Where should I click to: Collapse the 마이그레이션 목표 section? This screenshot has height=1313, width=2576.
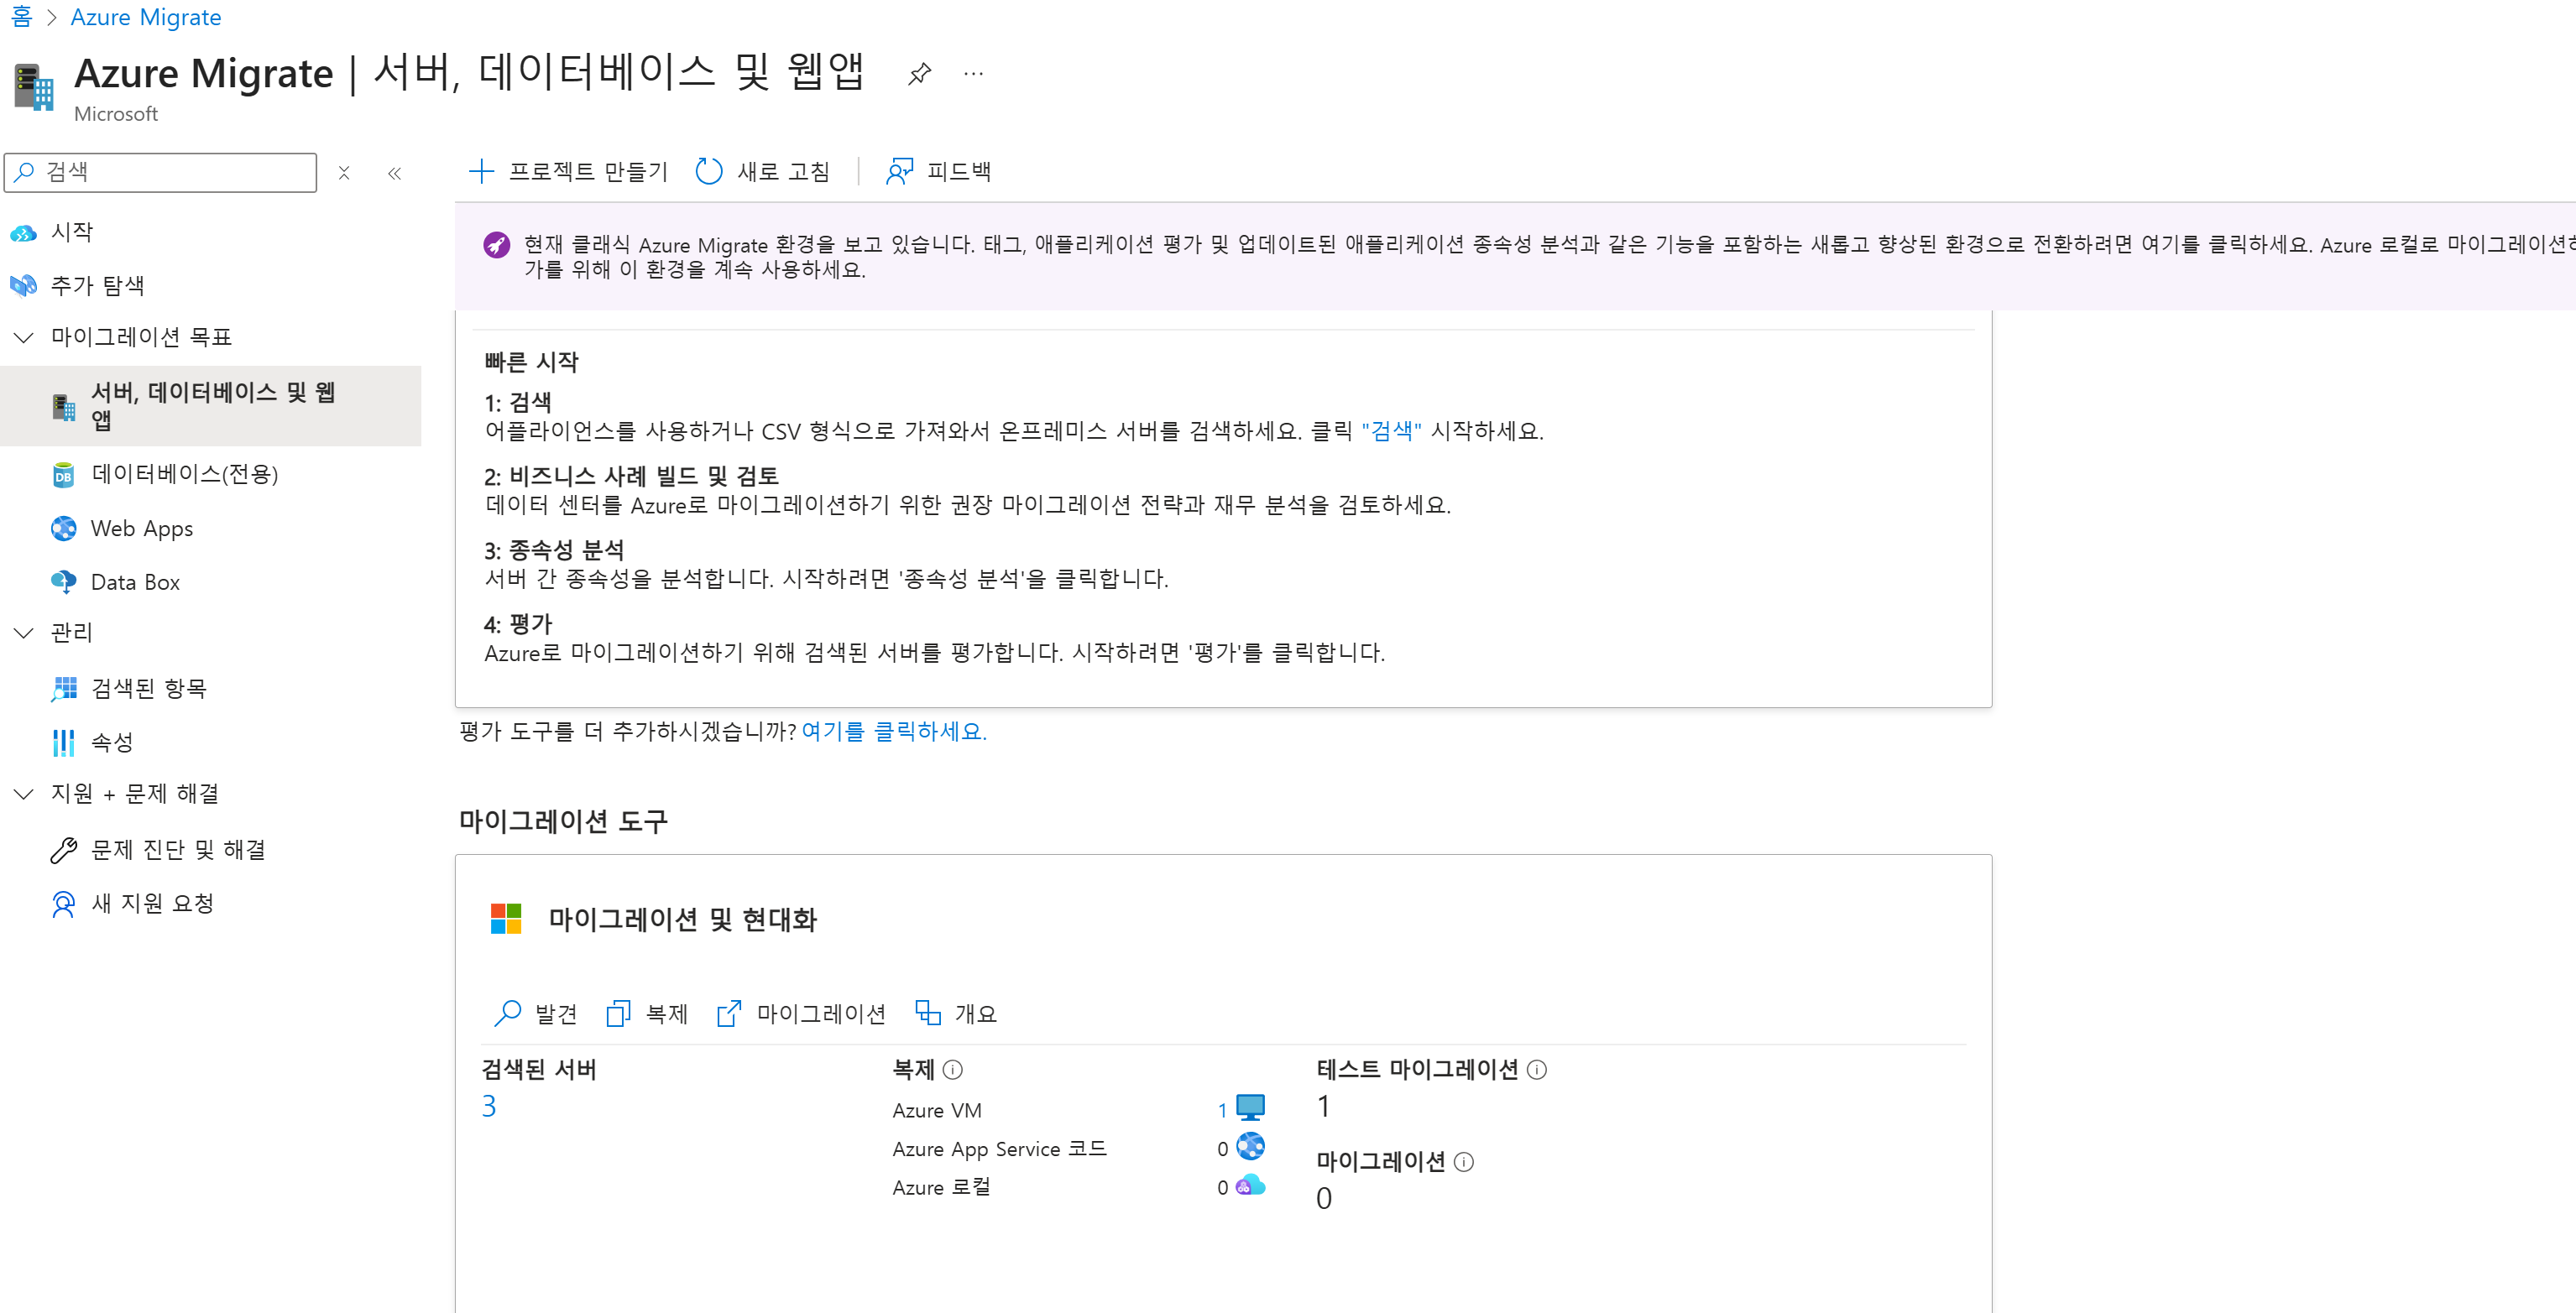click(24, 338)
